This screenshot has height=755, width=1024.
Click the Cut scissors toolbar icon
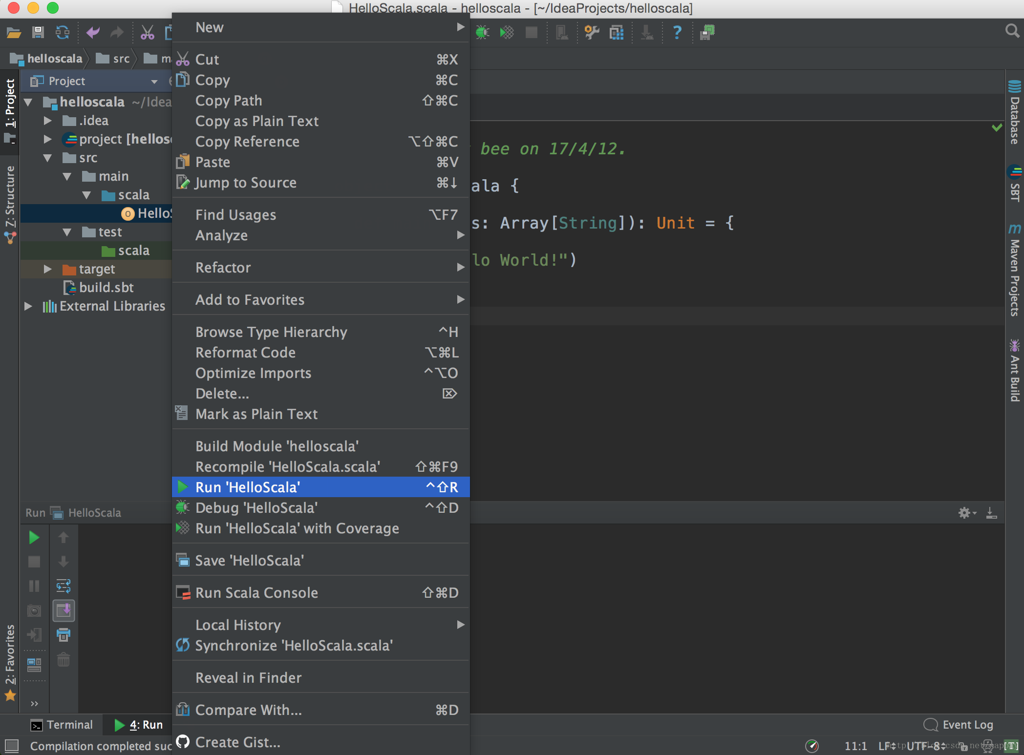click(147, 33)
